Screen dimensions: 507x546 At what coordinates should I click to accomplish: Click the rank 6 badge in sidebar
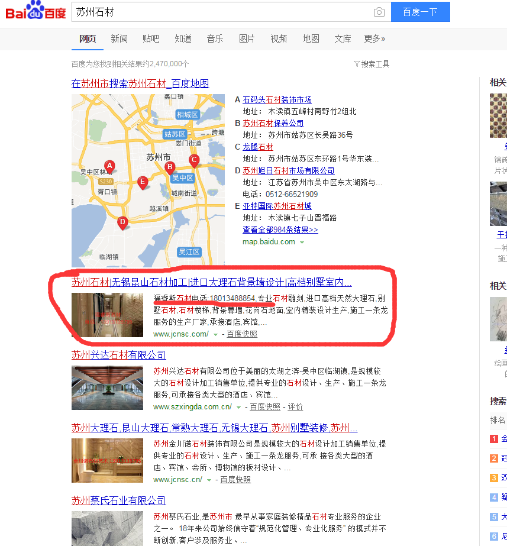[494, 537]
